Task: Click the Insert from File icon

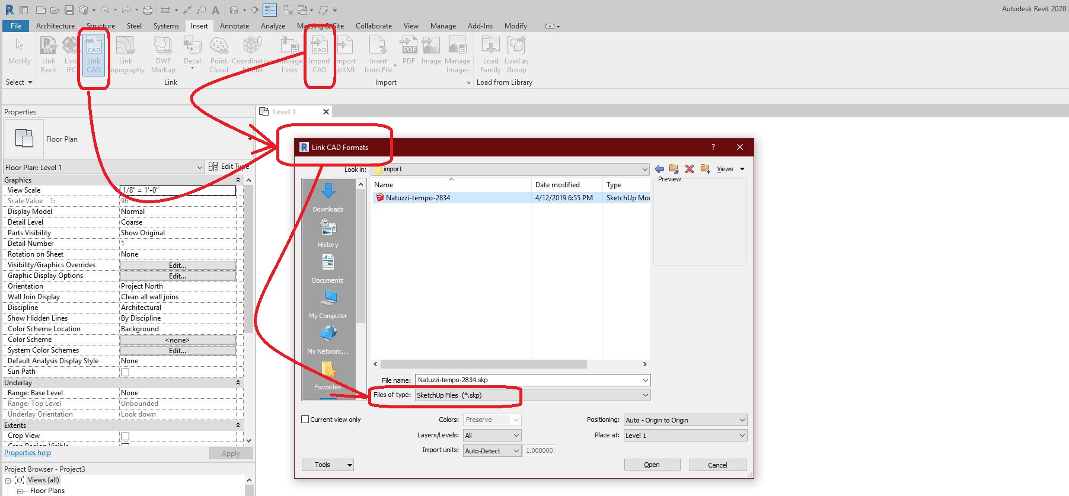Action: (378, 55)
